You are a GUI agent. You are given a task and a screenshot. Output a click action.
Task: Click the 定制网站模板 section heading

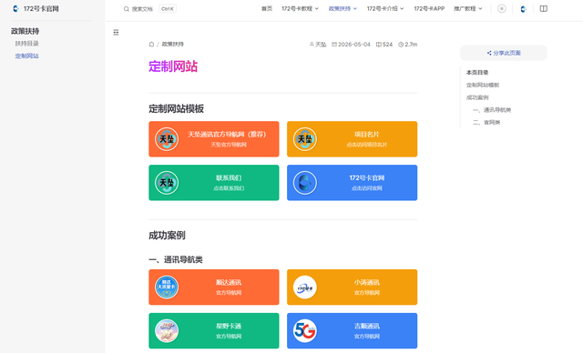click(176, 109)
